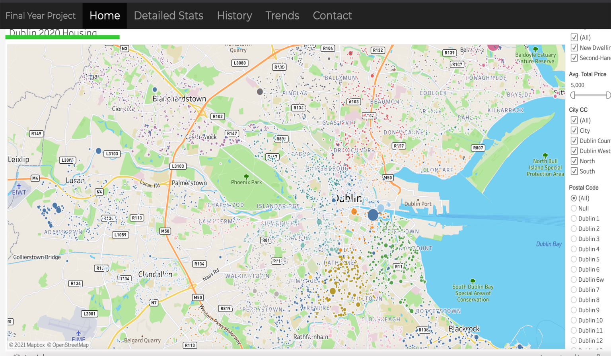Uncheck the New Dwelling checkbox
Viewport: 611px width, 356px height.
[x=574, y=48]
